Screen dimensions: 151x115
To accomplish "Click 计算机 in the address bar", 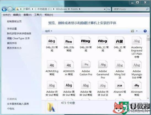I will (27, 9).
